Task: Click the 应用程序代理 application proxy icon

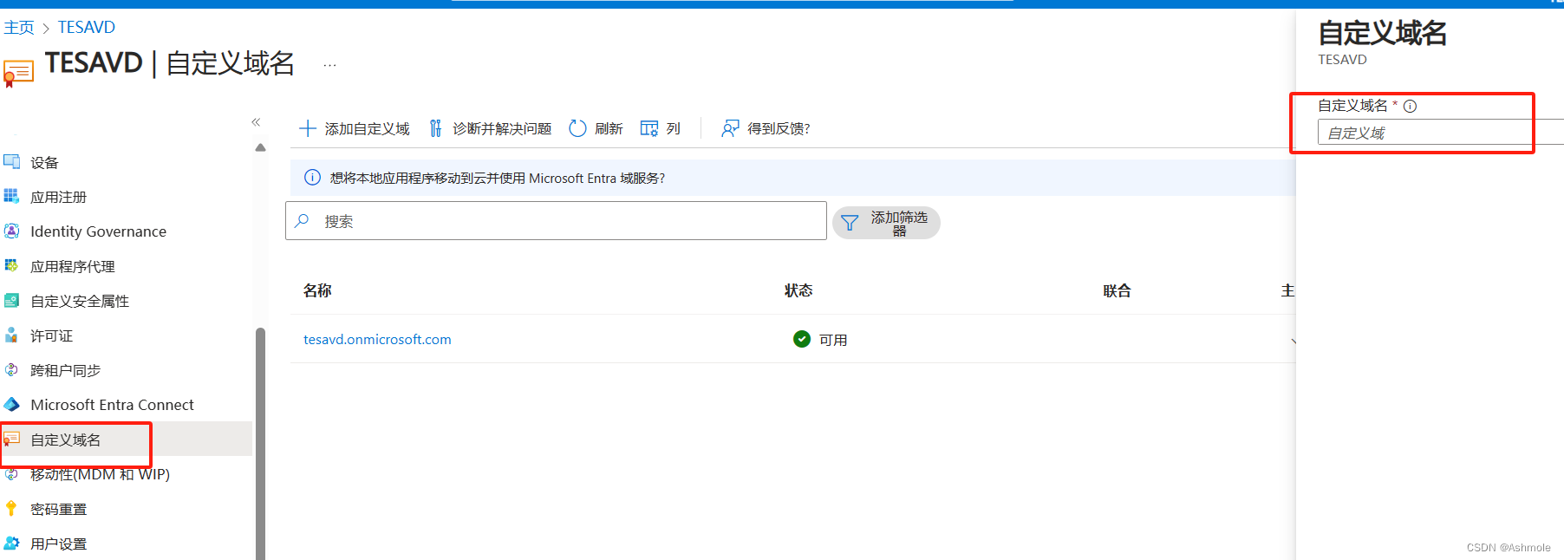Action: (11, 265)
